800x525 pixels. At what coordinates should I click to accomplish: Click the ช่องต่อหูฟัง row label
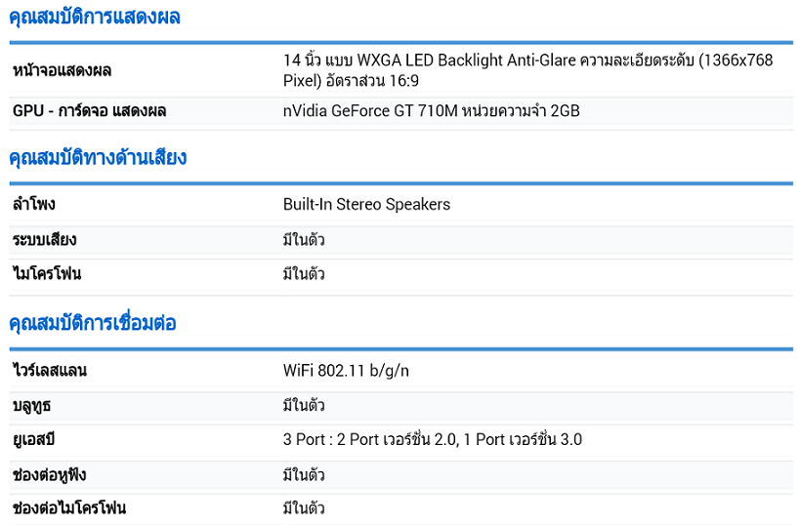[x=49, y=475]
